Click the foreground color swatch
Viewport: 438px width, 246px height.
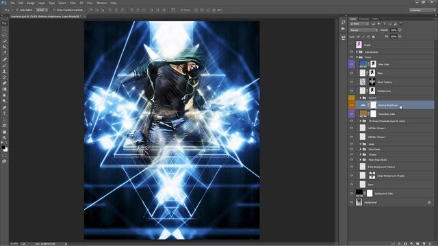pos(3,147)
